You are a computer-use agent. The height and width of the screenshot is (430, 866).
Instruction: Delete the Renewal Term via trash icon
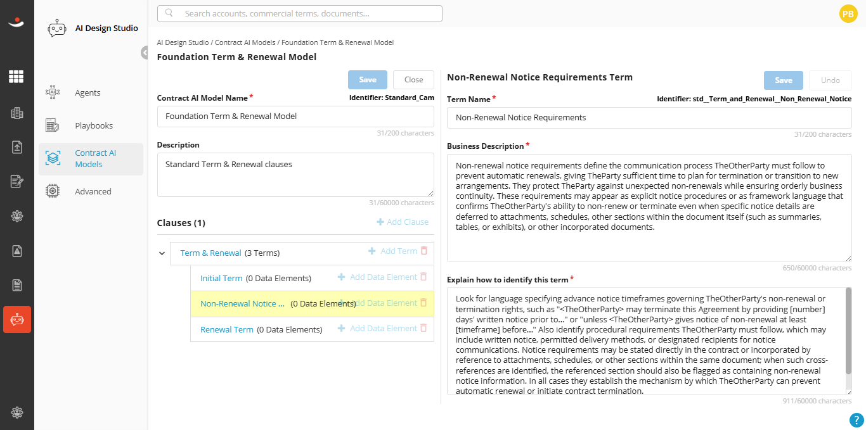[x=423, y=328]
